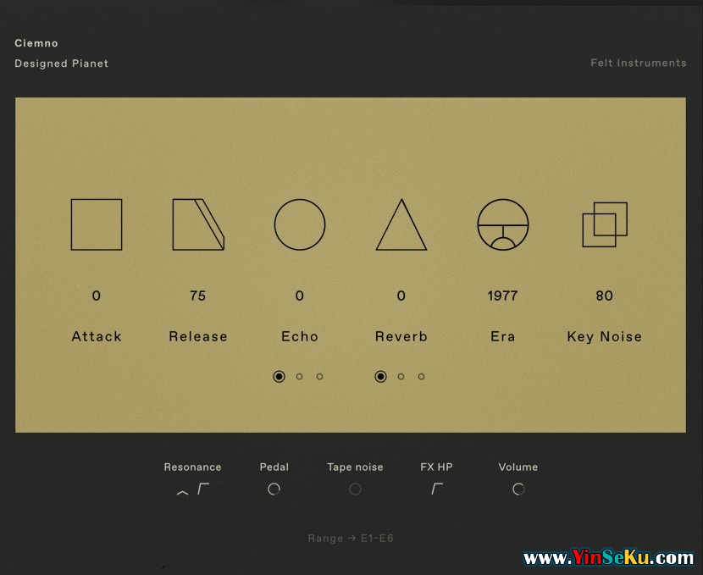Click the Key Noise overlapping squares icon
The height and width of the screenshot is (575, 703).
pos(605,224)
